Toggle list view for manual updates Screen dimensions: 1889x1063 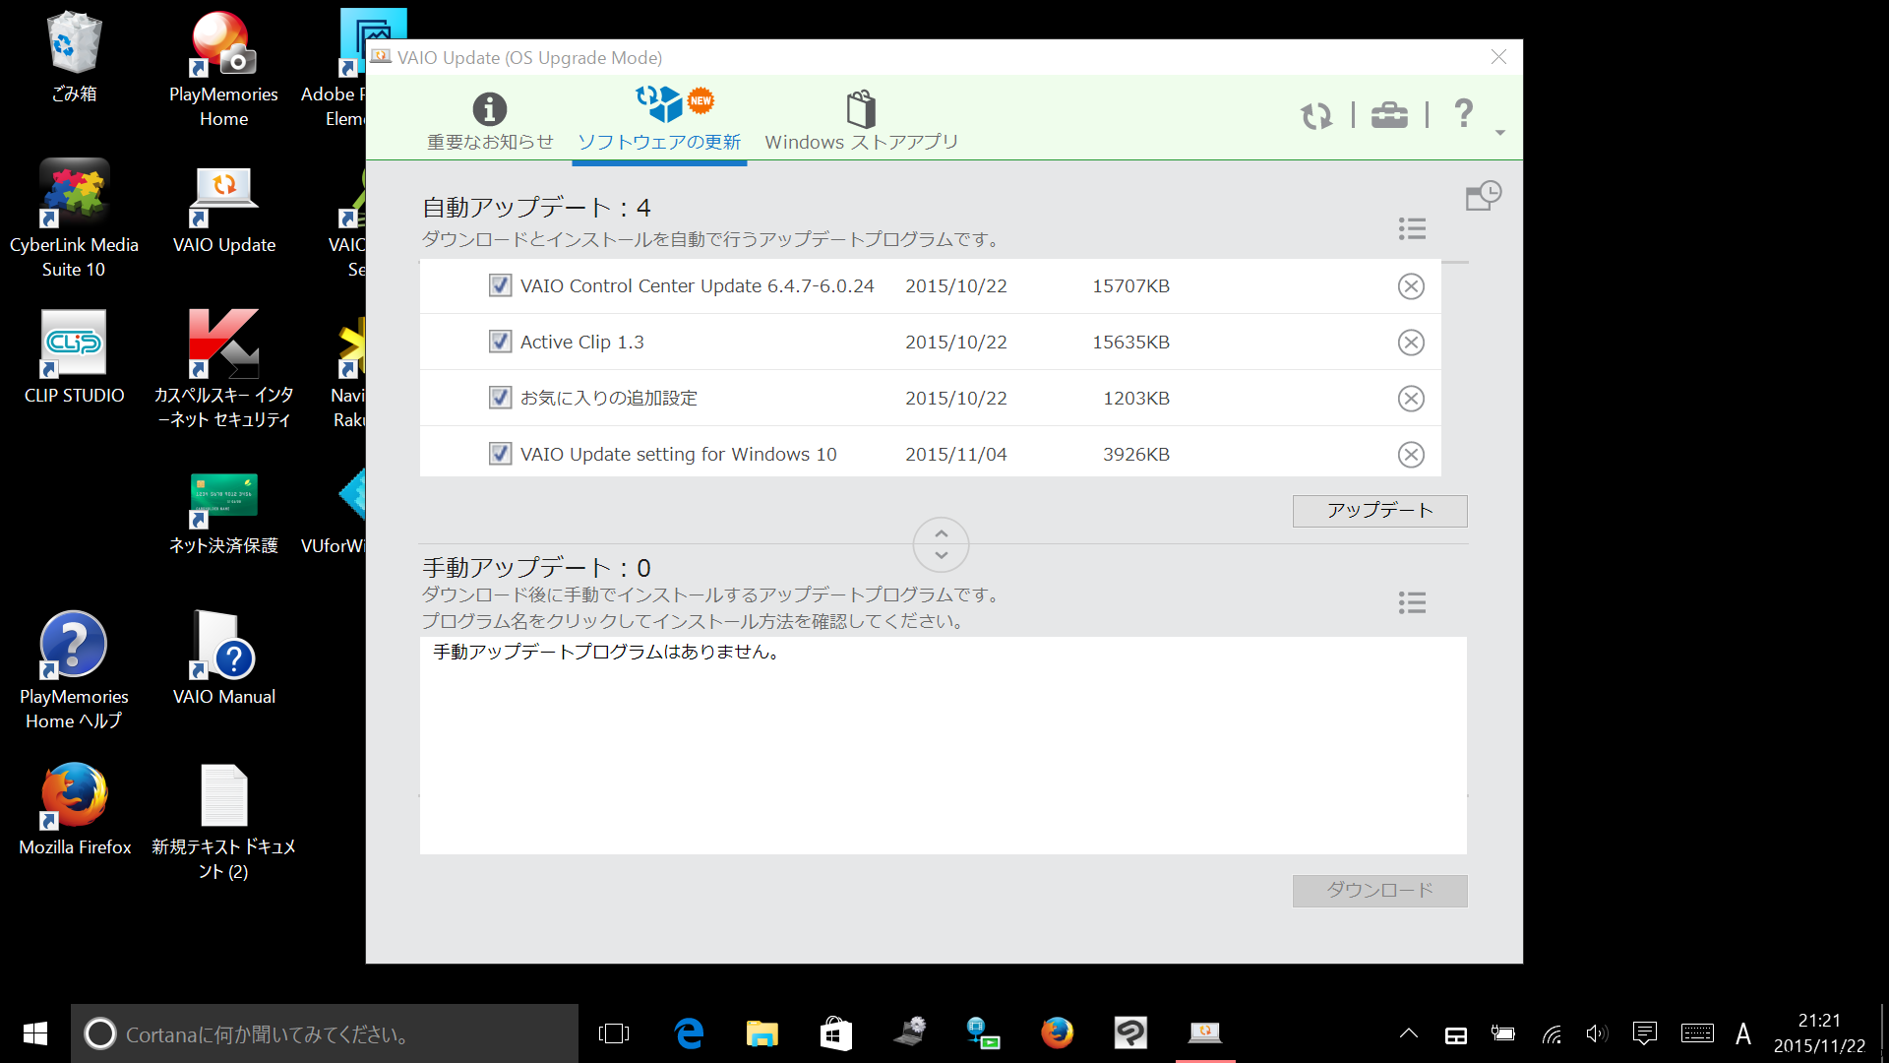(1412, 602)
